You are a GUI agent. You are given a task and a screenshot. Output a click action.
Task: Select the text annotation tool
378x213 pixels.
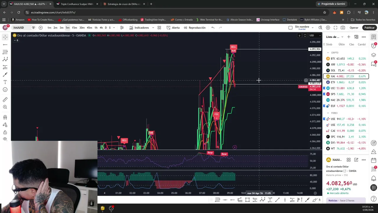coord(5,82)
